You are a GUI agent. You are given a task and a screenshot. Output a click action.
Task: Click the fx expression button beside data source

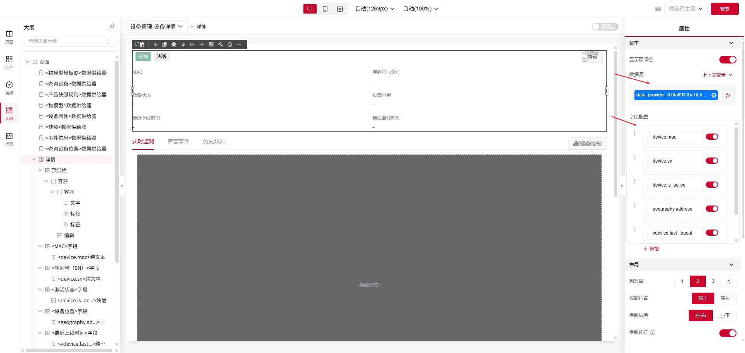728,95
